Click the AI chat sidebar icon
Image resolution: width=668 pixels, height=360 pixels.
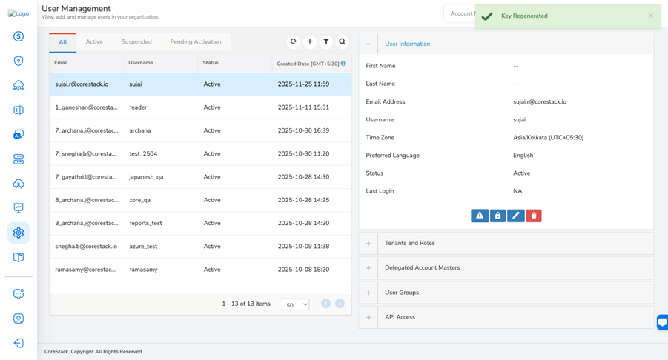(19, 135)
